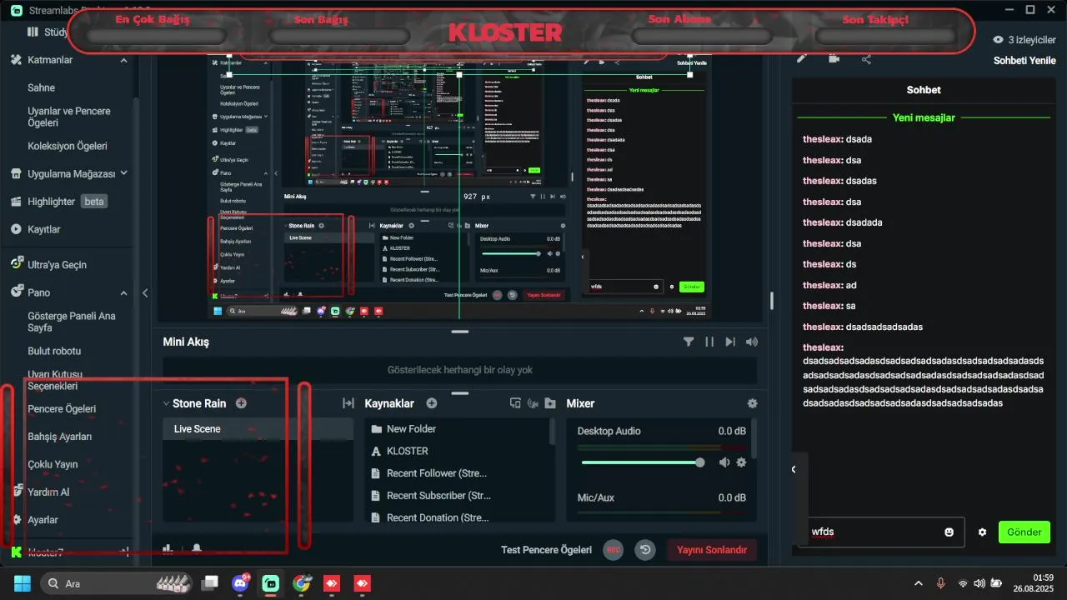This screenshot has width=1067, height=600.
Task: Click the pencil edit stream info icon
Action: click(802, 58)
